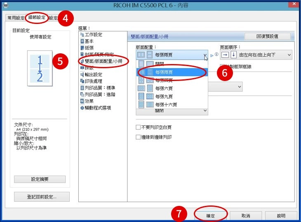Click the 列印品質：標準 icon
Viewport: 301px width, 222px height.
pos(82,88)
